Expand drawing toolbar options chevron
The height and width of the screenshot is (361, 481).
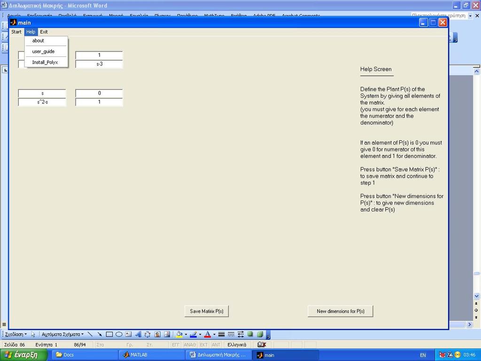point(268,335)
